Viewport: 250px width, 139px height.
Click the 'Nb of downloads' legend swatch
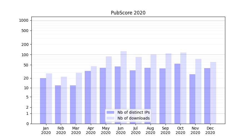click(110, 118)
